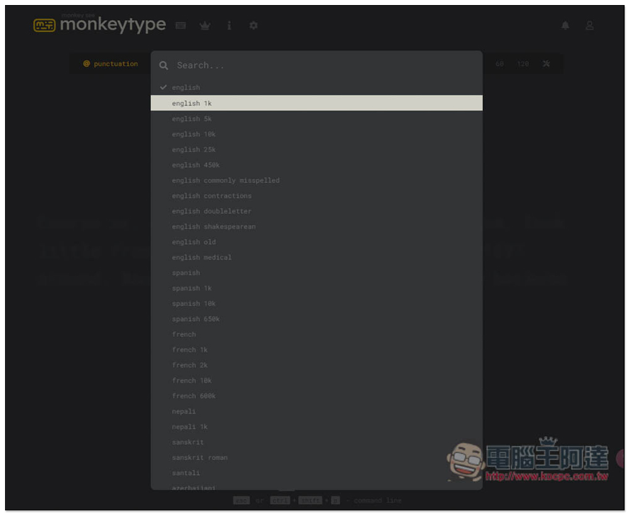
Task: Select english old
Action: (316, 242)
